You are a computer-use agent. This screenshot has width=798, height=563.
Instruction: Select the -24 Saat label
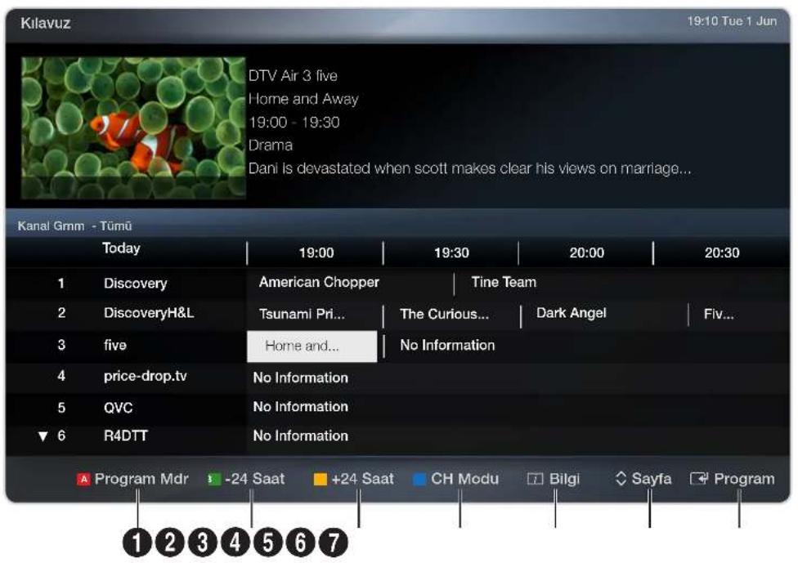[x=254, y=479]
